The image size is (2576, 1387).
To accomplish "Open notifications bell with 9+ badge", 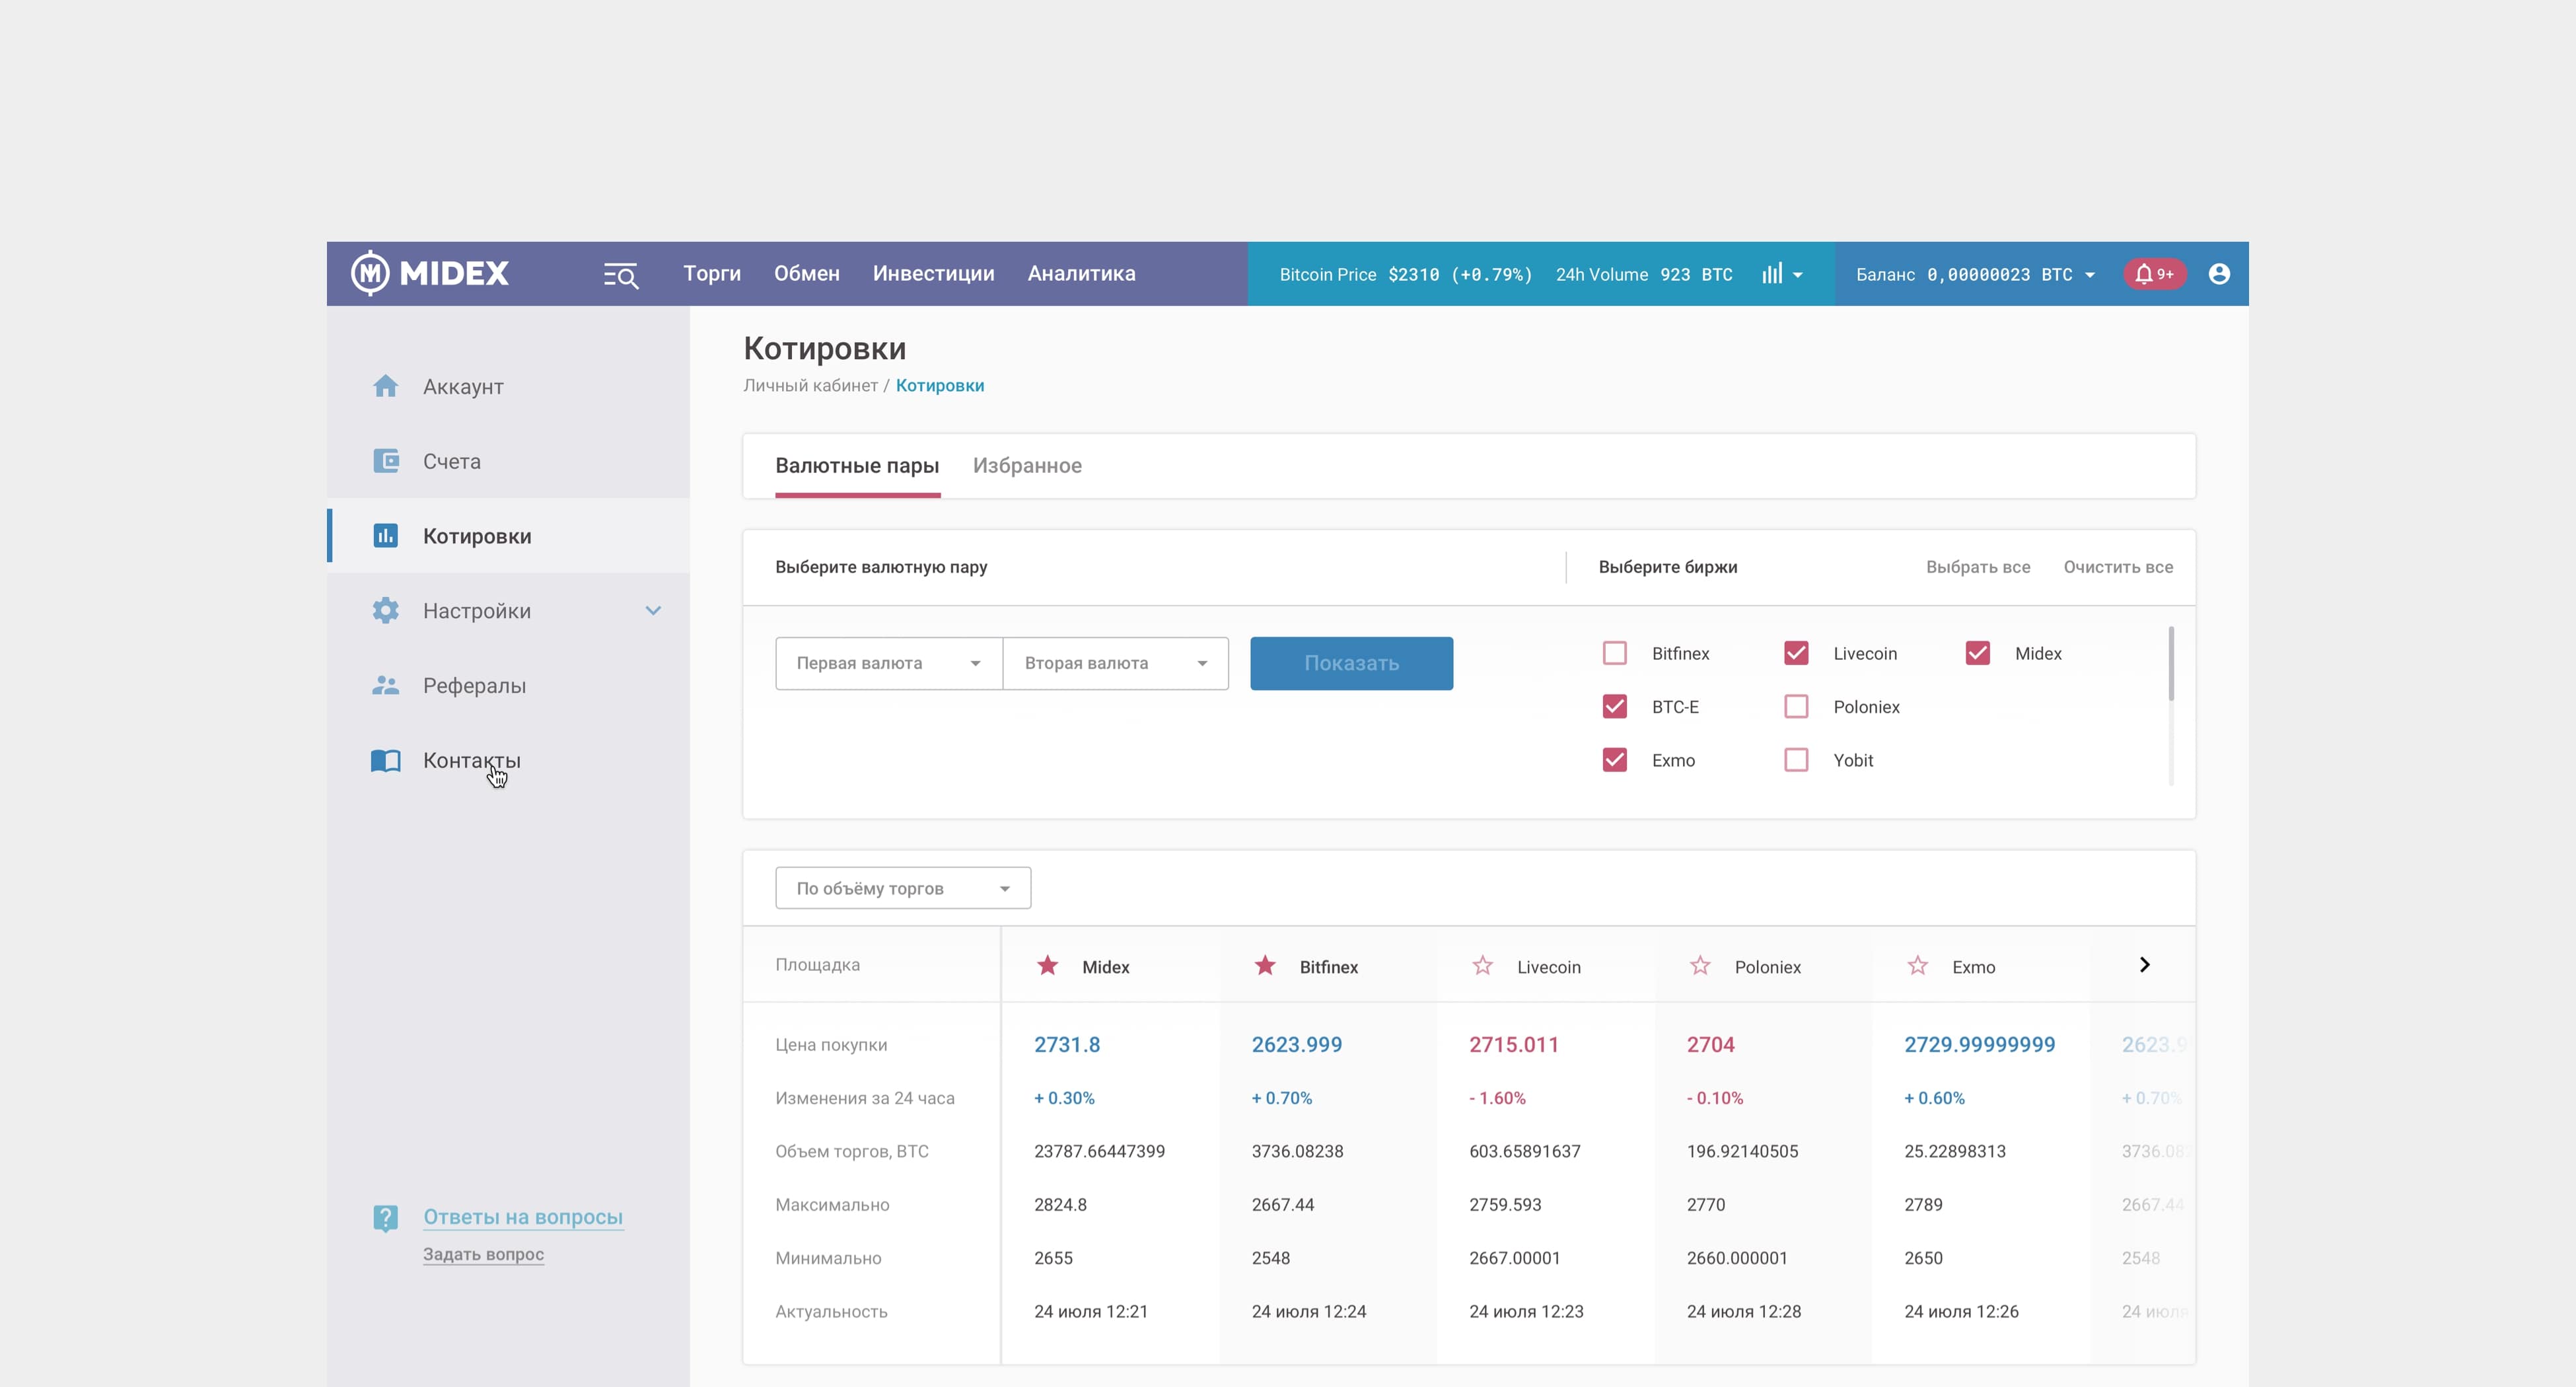I will tap(2154, 274).
